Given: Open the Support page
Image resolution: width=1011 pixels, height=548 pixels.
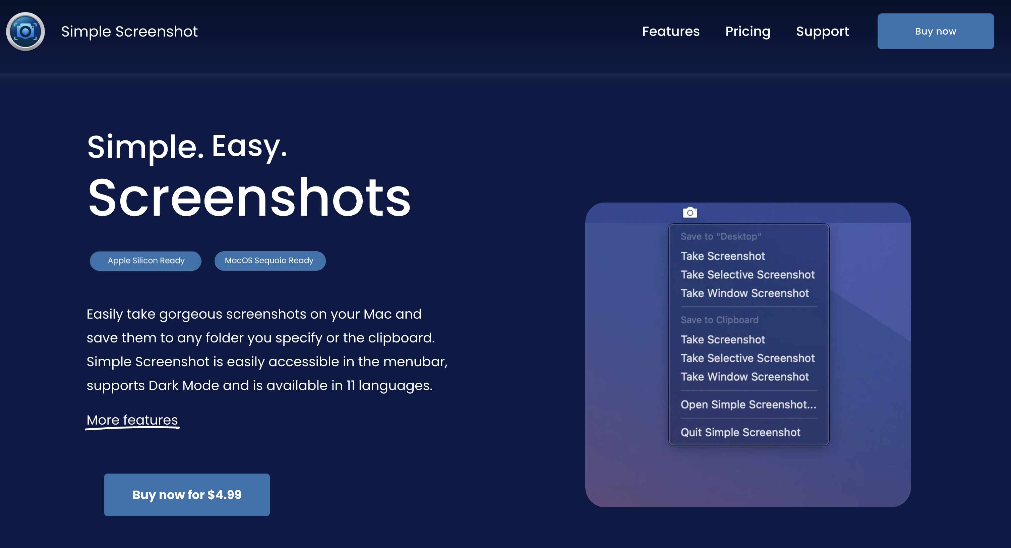Looking at the screenshot, I should click(x=823, y=32).
